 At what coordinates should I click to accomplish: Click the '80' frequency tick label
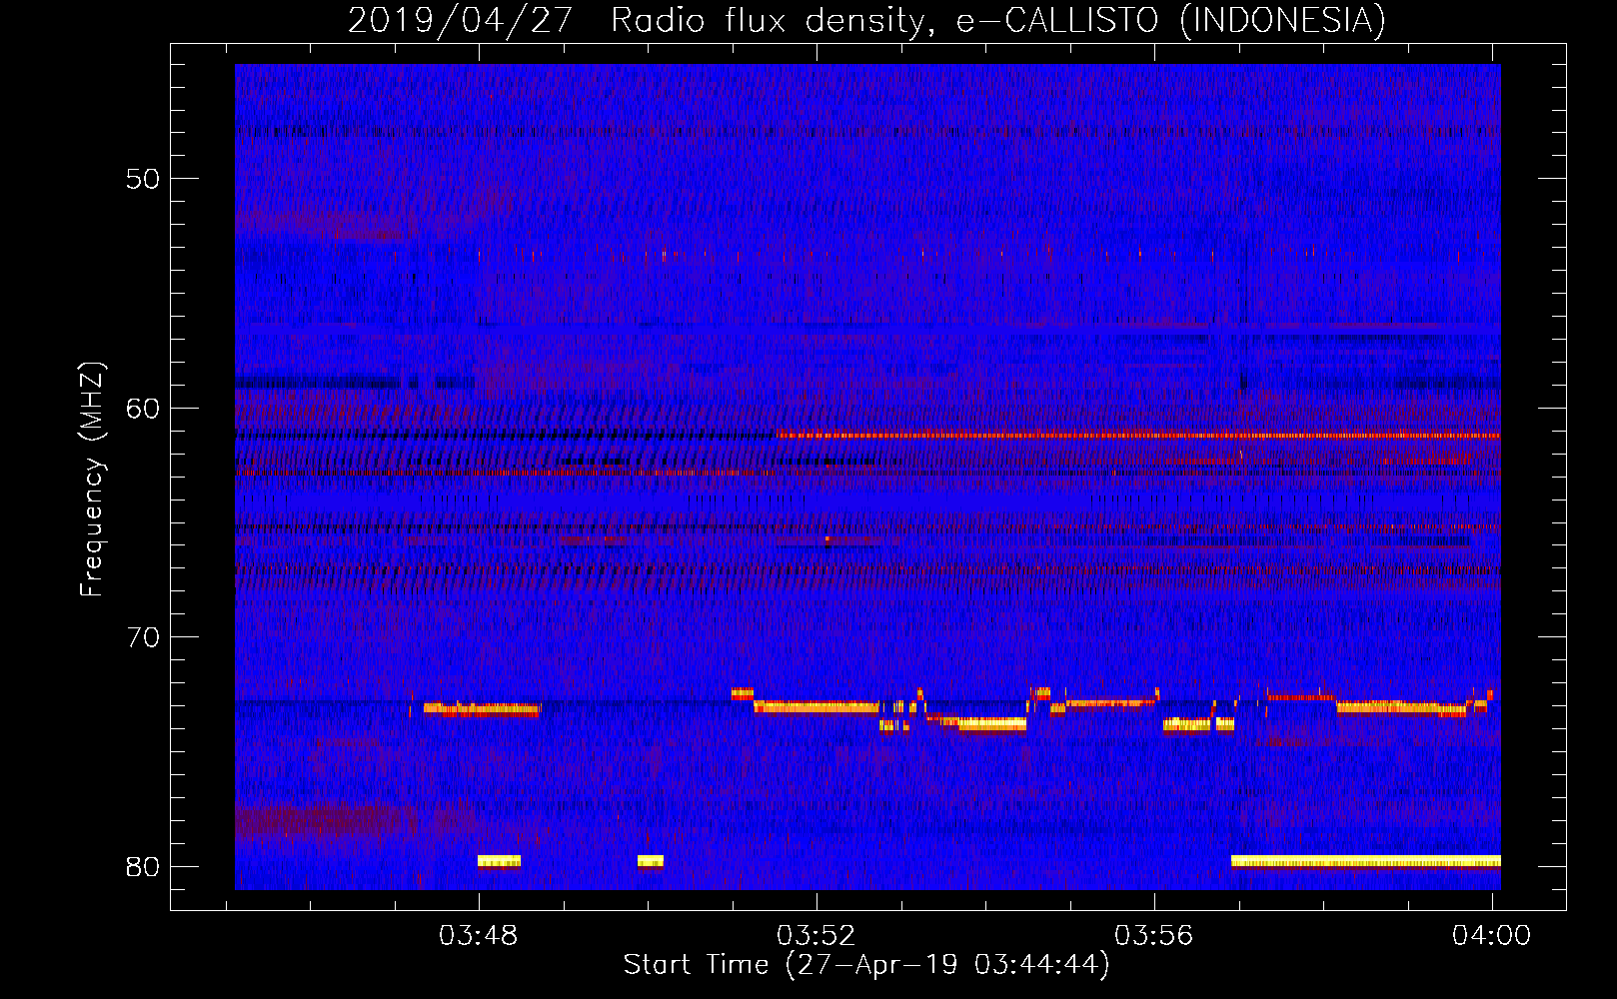click(143, 866)
